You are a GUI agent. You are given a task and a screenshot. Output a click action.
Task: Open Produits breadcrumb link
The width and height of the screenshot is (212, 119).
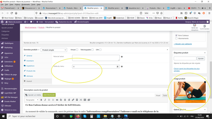41,27
